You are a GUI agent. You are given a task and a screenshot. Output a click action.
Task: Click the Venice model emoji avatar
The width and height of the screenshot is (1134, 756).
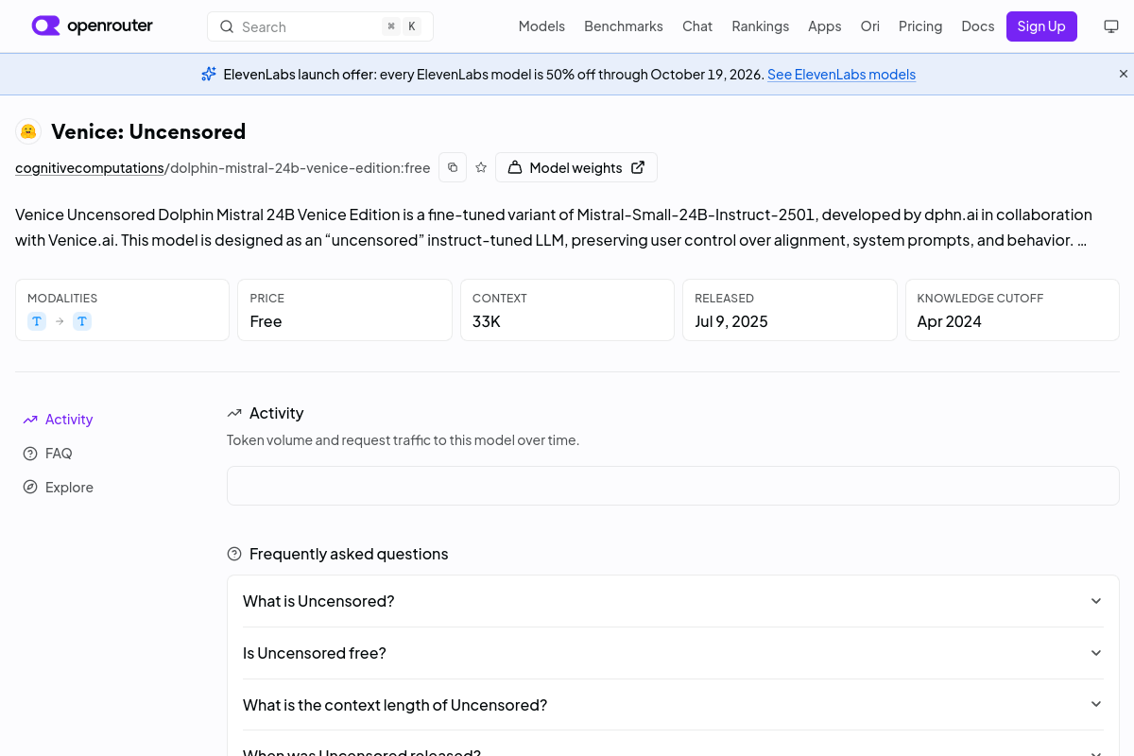(x=28, y=131)
